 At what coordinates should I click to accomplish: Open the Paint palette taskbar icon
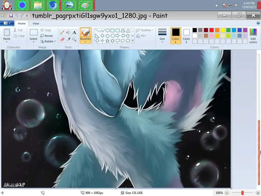tap(85, 5)
